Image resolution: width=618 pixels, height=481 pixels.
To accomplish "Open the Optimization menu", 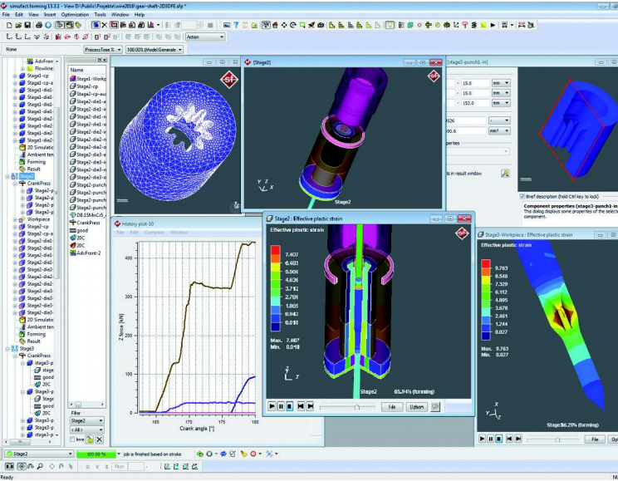I will [x=74, y=15].
